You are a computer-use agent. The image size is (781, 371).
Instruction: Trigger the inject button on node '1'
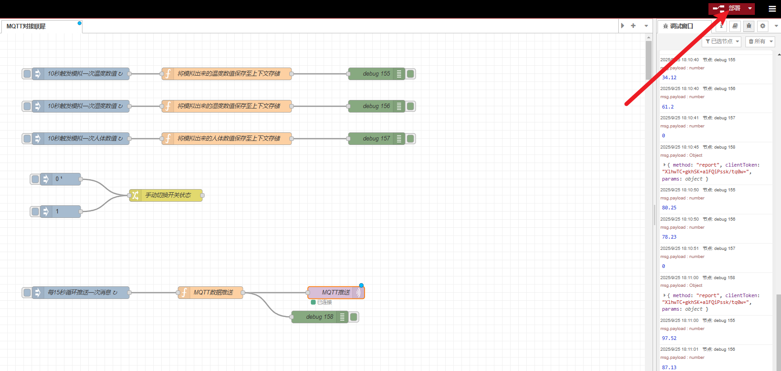click(x=35, y=212)
